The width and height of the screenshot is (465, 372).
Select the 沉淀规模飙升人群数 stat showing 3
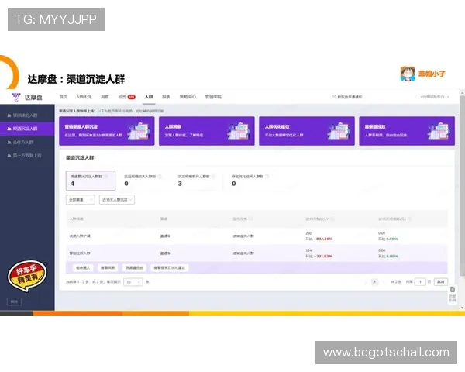(196, 181)
